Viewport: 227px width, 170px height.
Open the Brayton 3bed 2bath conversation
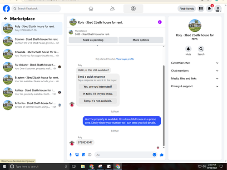coord(32,80)
